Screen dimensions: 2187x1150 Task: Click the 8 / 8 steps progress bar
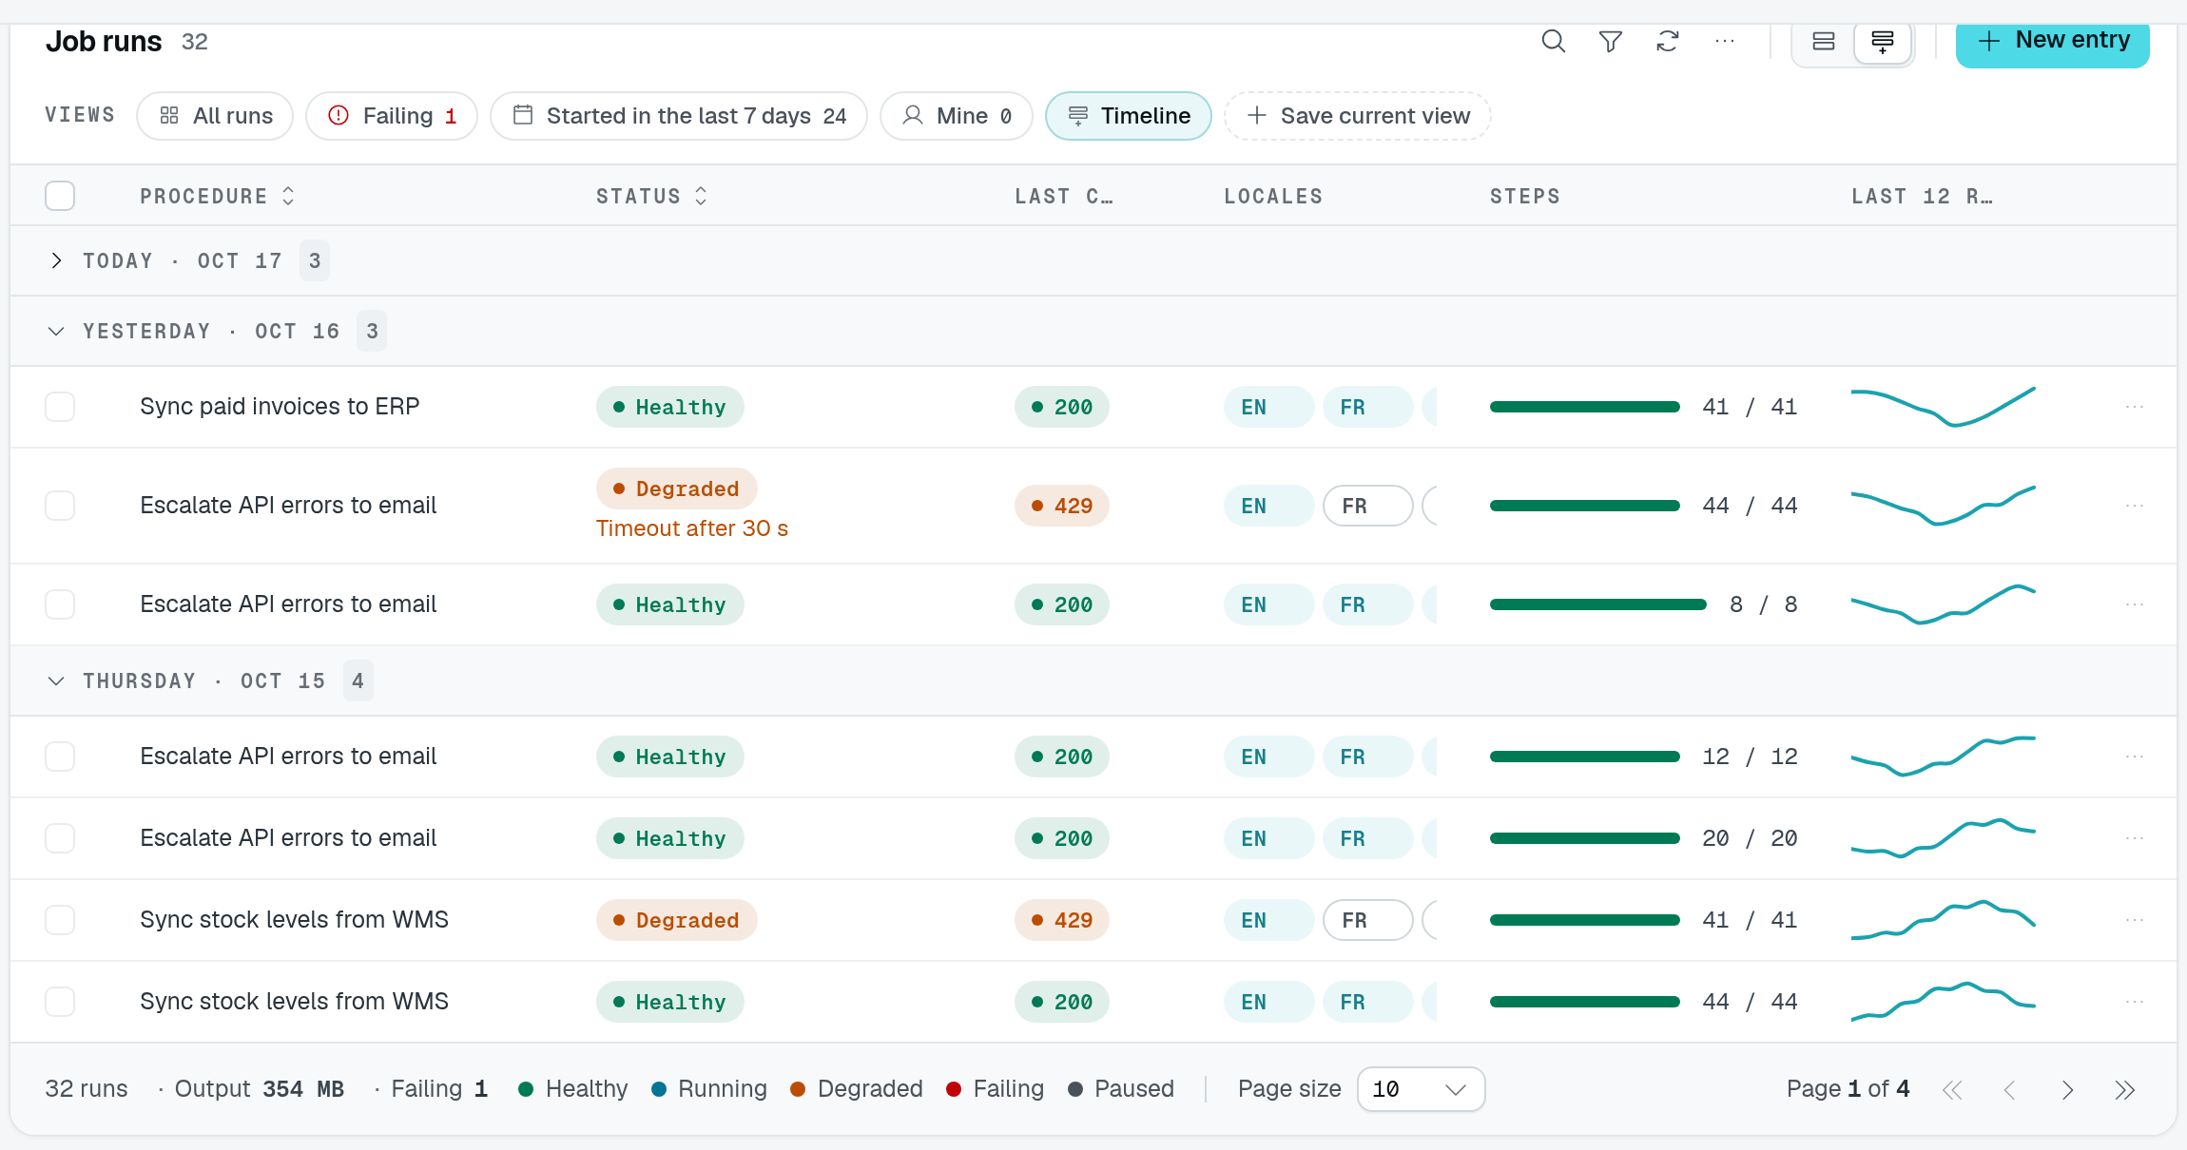point(1598,604)
